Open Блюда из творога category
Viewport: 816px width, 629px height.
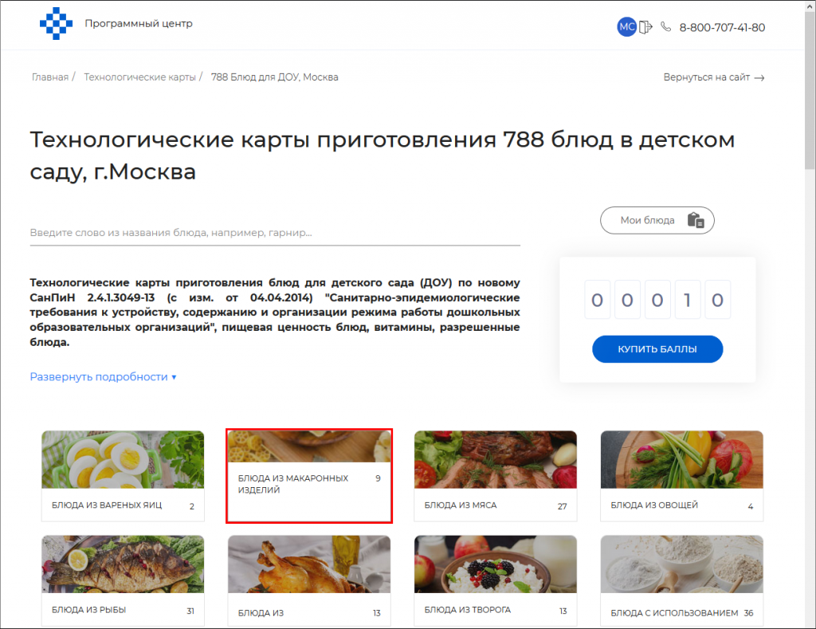[x=496, y=580]
